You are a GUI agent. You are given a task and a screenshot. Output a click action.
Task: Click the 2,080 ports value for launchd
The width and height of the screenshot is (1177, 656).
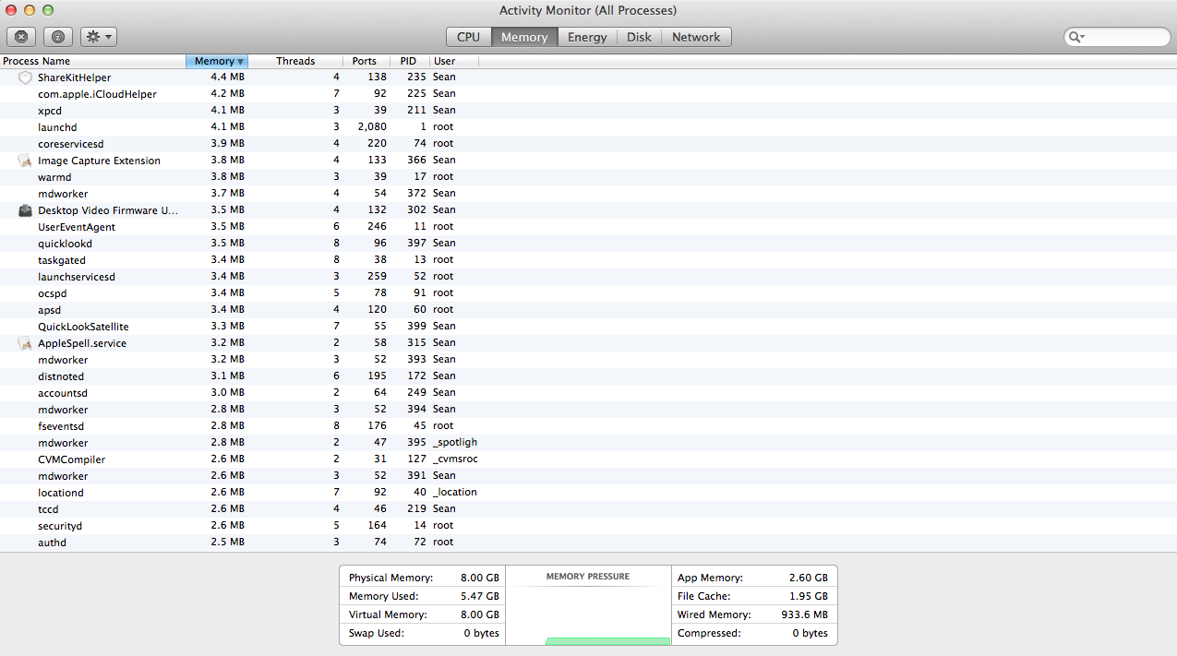pyautogui.click(x=372, y=127)
